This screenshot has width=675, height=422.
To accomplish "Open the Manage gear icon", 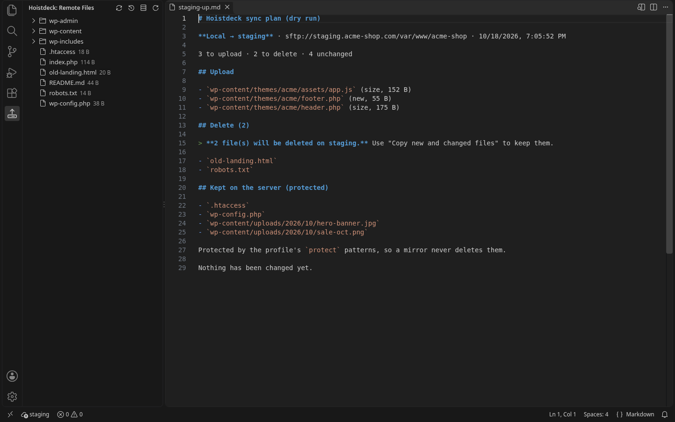I will pos(12,397).
